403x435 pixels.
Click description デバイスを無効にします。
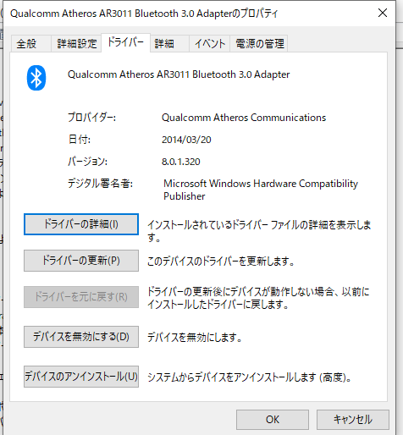(x=195, y=337)
